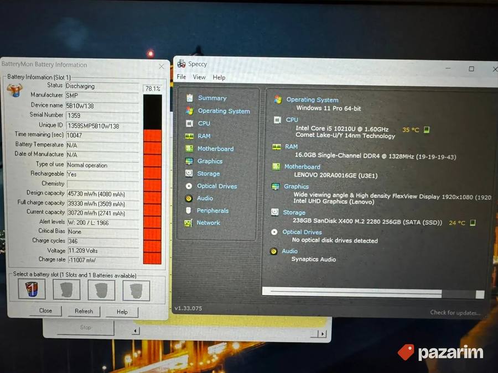Click the summary pane Windows logo icon

(278, 99)
